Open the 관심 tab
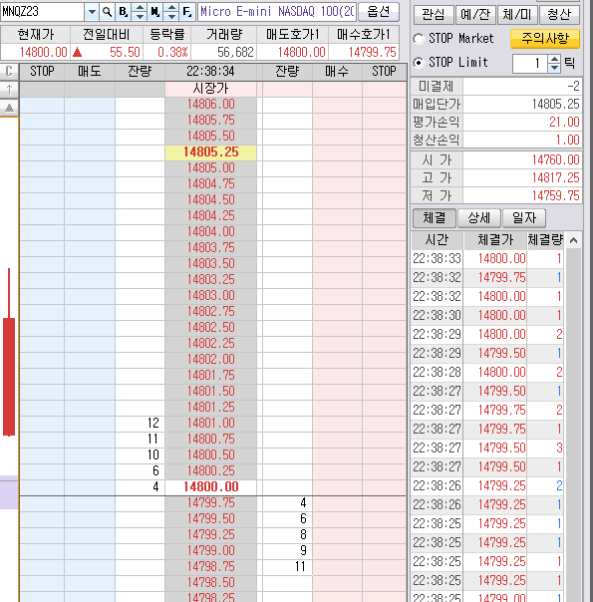The height and width of the screenshot is (602, 593). pos(434,15)
